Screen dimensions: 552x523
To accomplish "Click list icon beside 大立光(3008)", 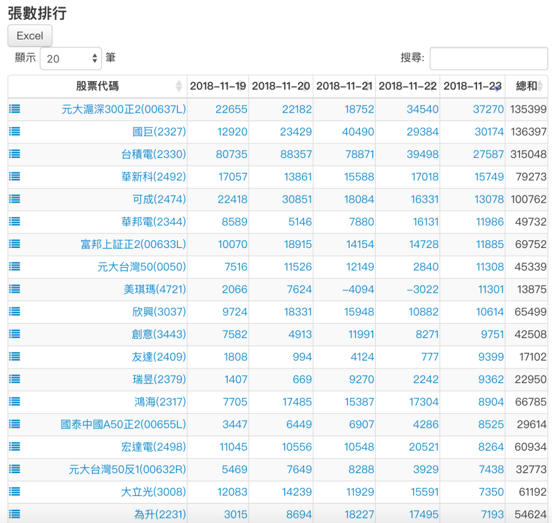I will pos(14,491).
